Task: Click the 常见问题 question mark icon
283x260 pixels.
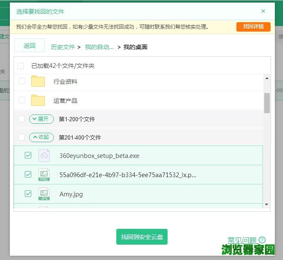Action: [x=262, y=240]
